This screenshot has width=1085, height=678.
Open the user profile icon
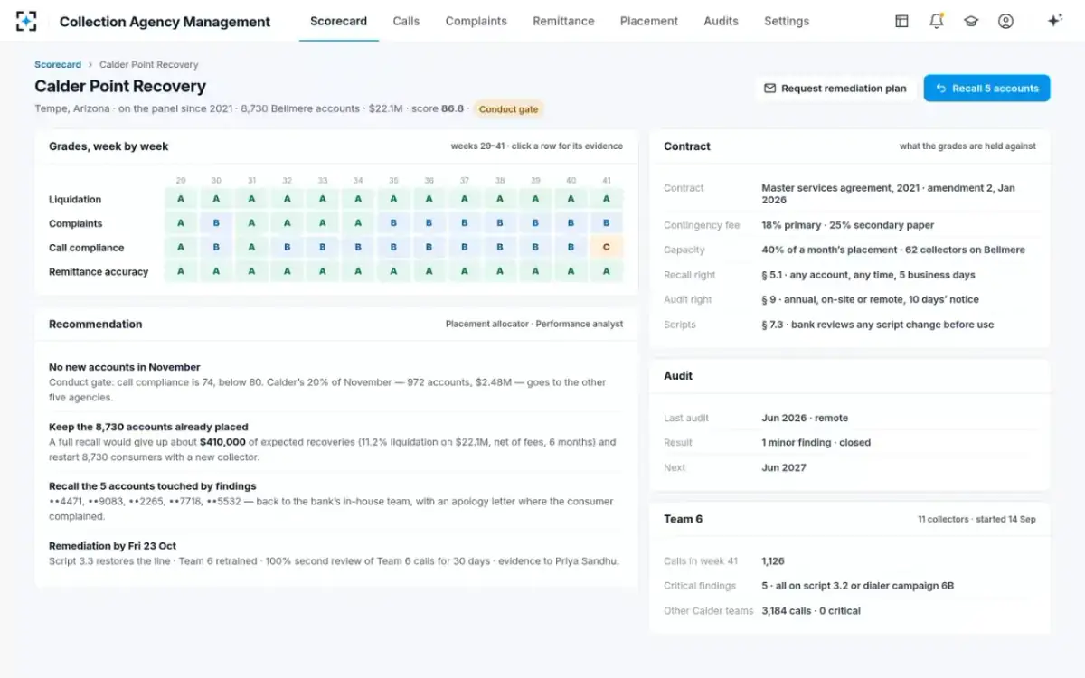point(1005,21)
